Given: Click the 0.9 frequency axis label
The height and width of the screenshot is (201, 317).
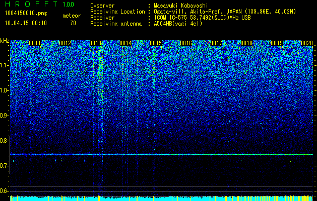Looking at the screenshot, I should pos(4,116).
